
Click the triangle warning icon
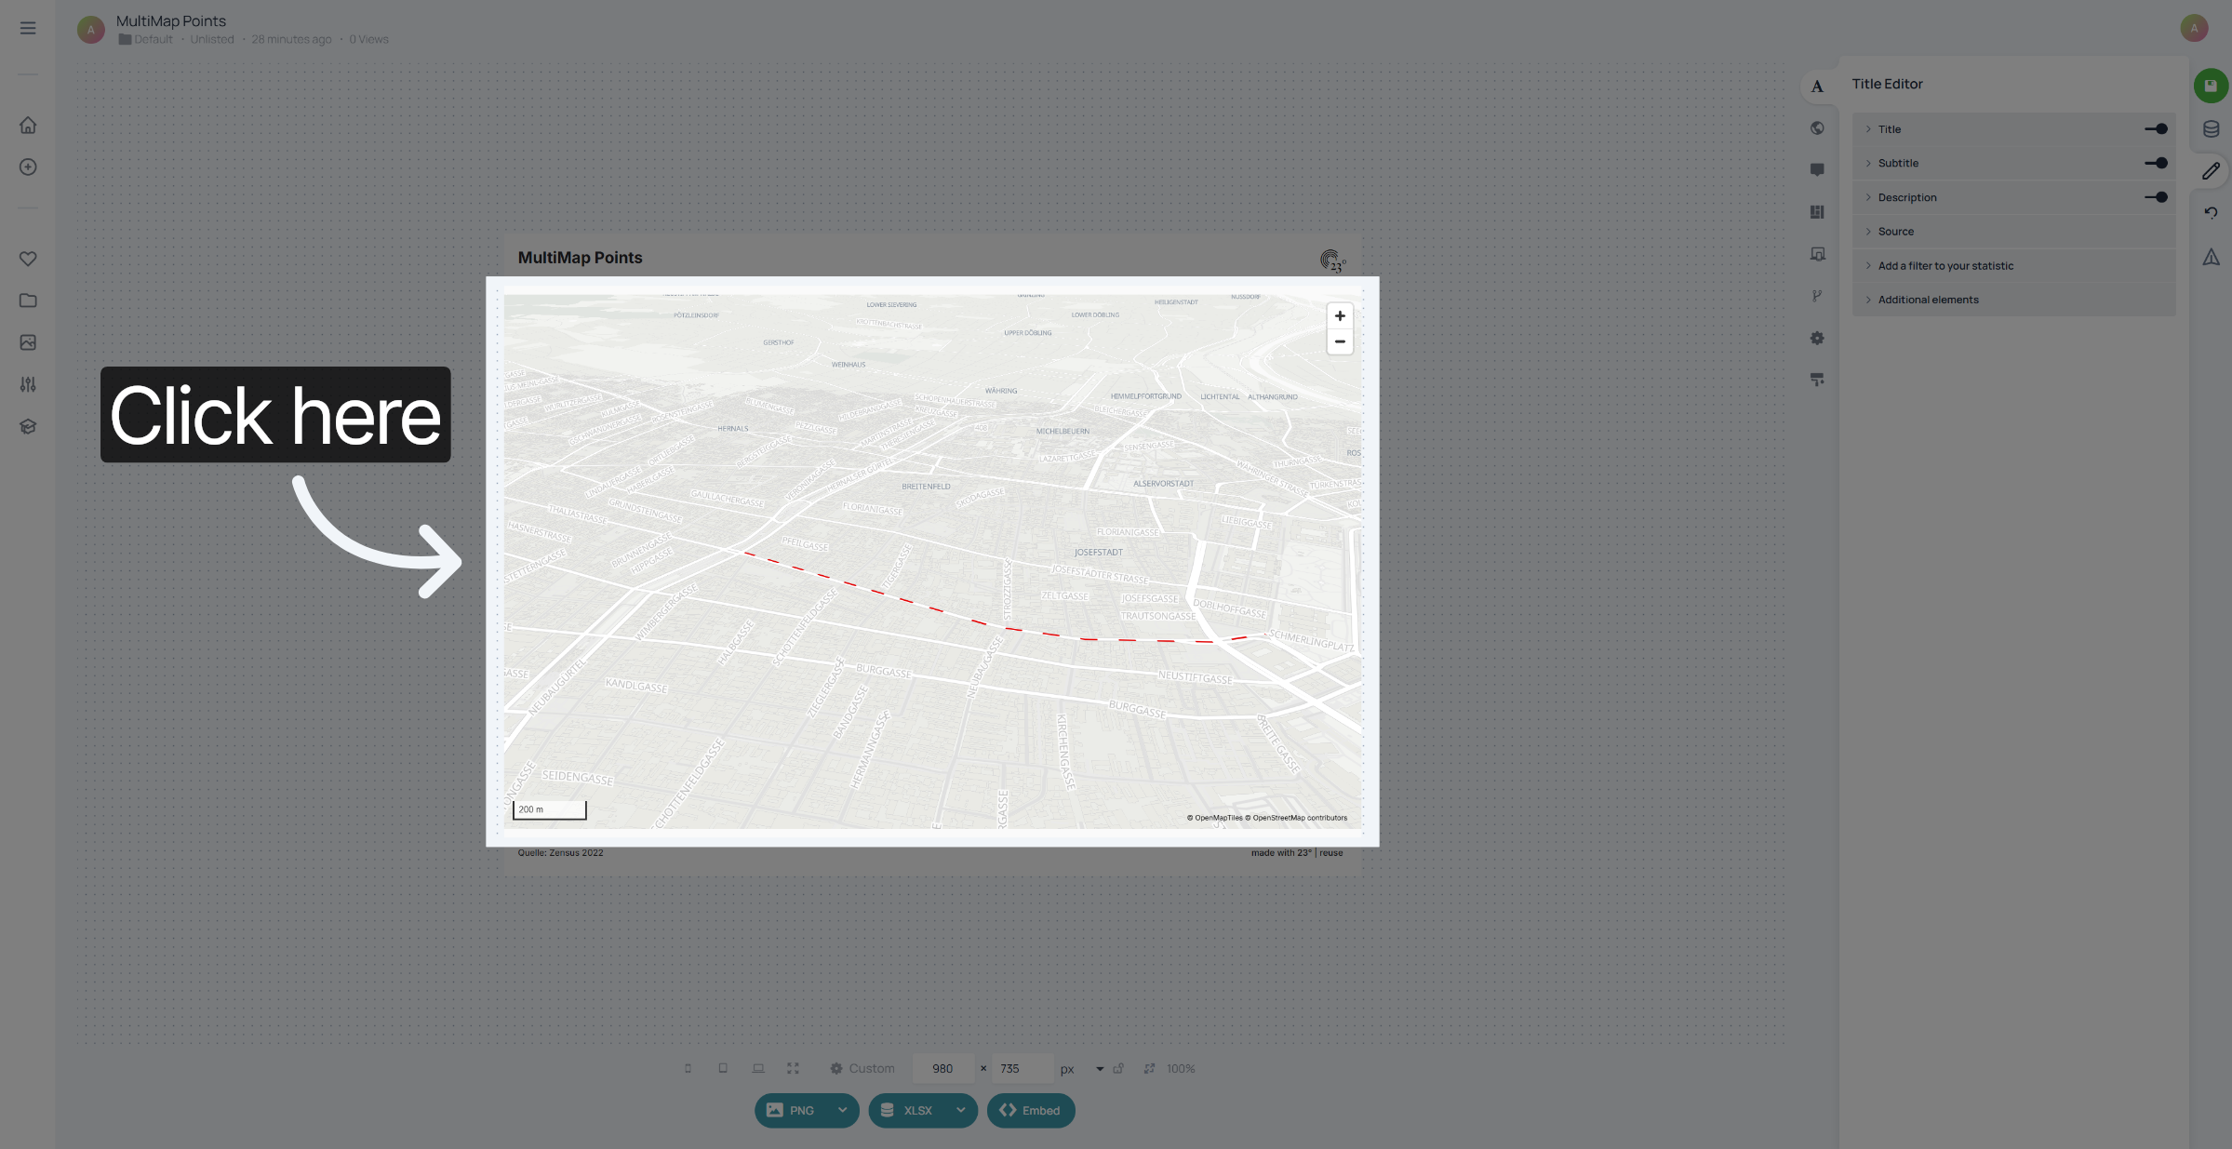tap(2211, 257)
